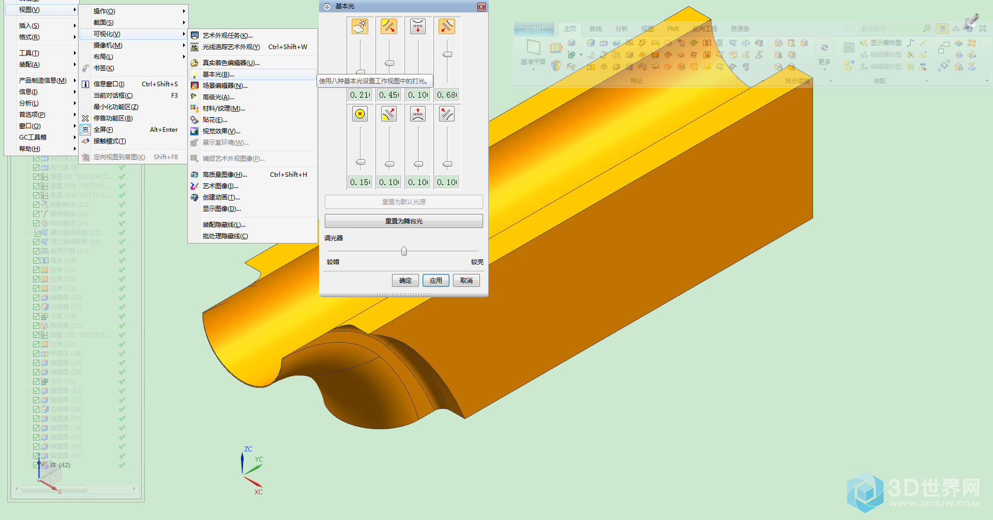The image size is (993, 520).
Task: Click the Materials/Textures (材料/纹理) icon
Action: tap(194, 109)
